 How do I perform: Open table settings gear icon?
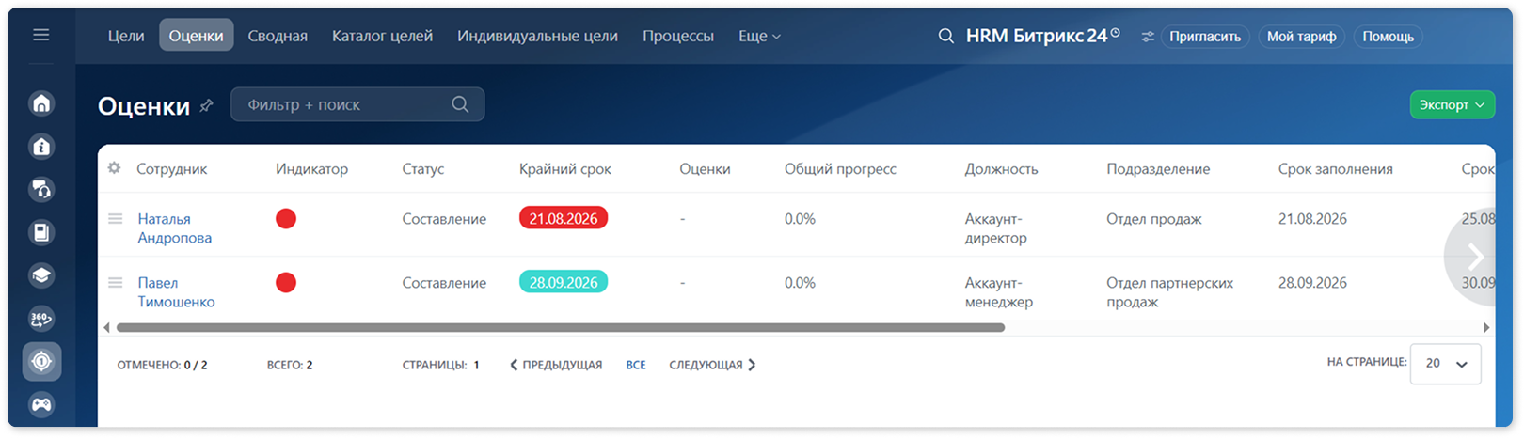click(114, 168)
